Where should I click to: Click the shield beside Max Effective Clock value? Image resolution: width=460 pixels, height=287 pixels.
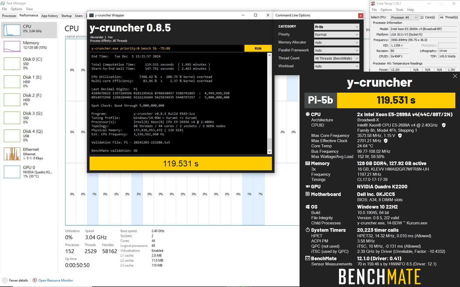(386, 141)
